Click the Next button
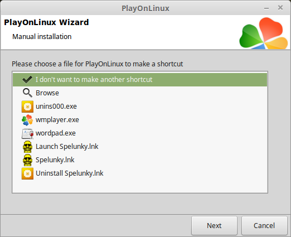This screenshot has width=291, height=237. click(214, 225)
